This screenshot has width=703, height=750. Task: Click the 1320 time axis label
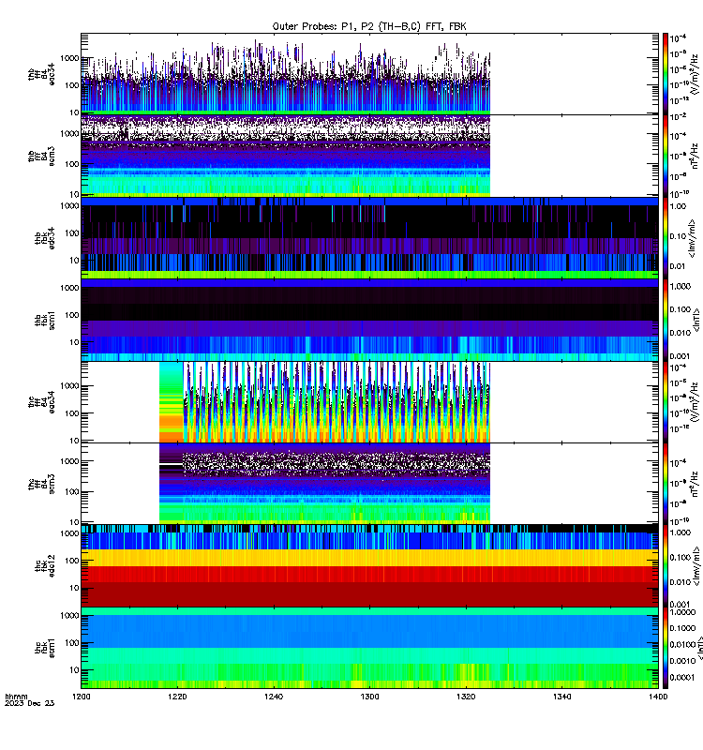pos(466,697)
